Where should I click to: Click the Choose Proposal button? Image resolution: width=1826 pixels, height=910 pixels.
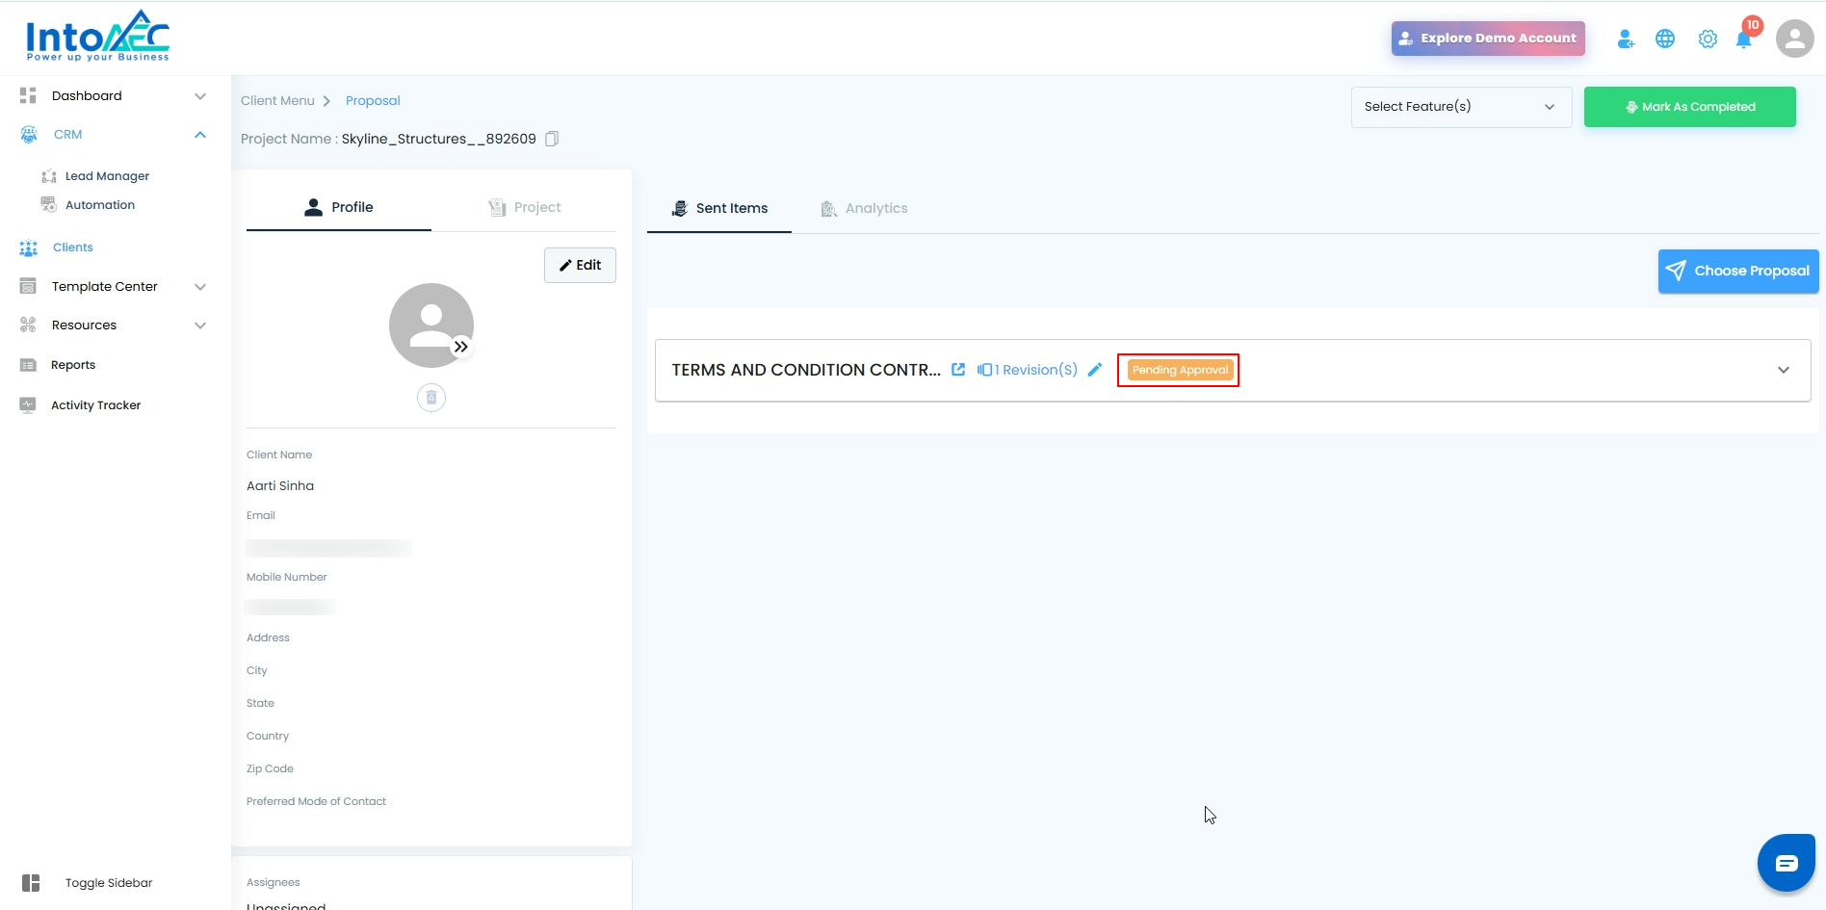point(1738,271)
